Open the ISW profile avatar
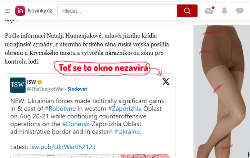The width and height of the screenshot is (250, 158). [18, 85]
